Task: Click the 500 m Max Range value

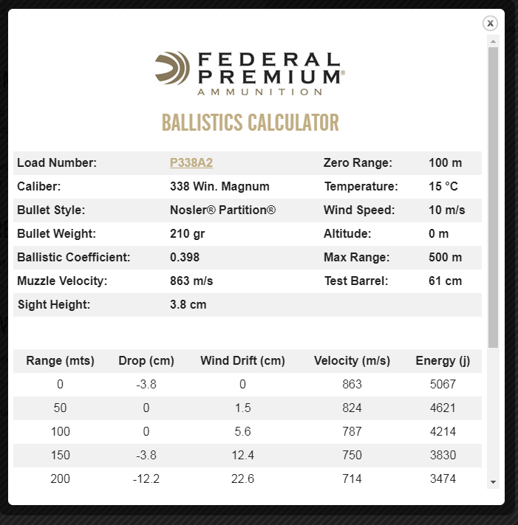Action: (445, 257)
